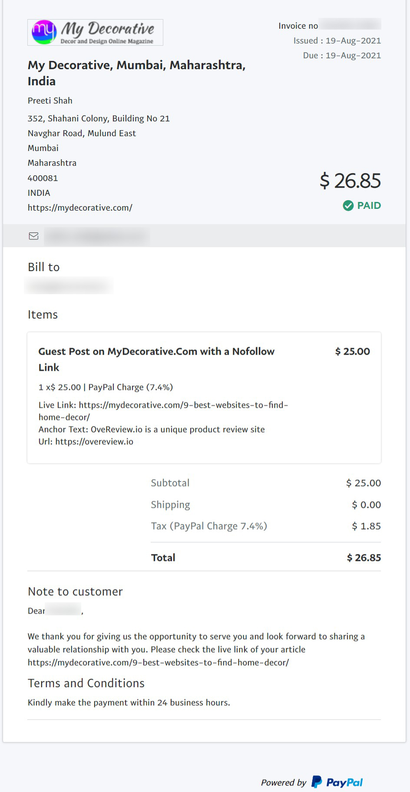410x792 pixels.
Task: Click the Tax PayPal Charge 7.4% row
Action: [209, 526]
